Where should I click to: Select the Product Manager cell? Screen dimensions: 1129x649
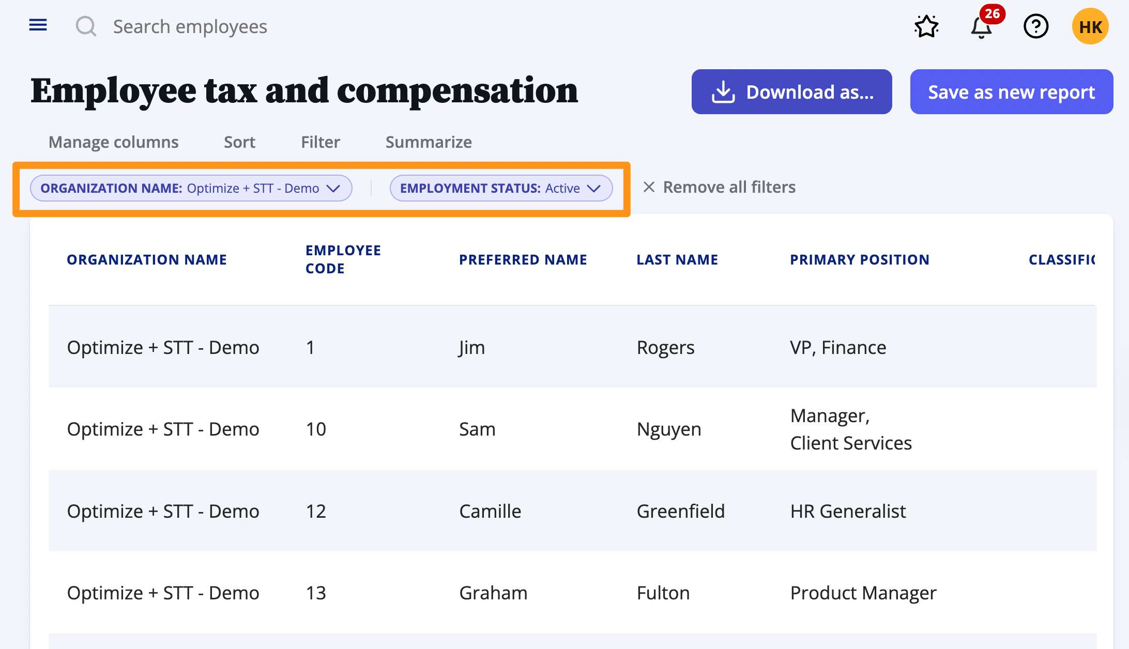(x=863, y=593)
